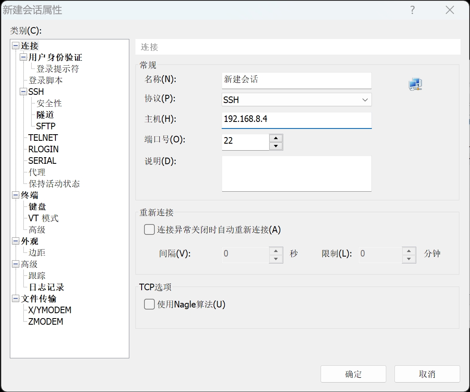Click the question mark help button
Image resolution: width=470 pixels, height=392 pixels.
coord(413,10)
